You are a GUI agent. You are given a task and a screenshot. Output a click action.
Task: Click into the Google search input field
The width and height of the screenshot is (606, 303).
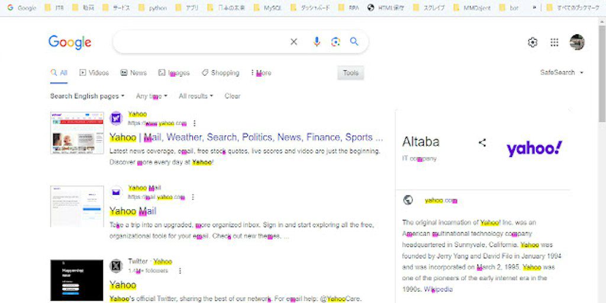coord(201,42)
